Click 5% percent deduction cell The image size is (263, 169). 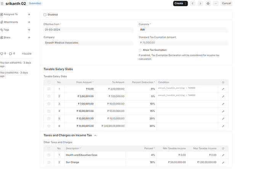coord(141,96)
